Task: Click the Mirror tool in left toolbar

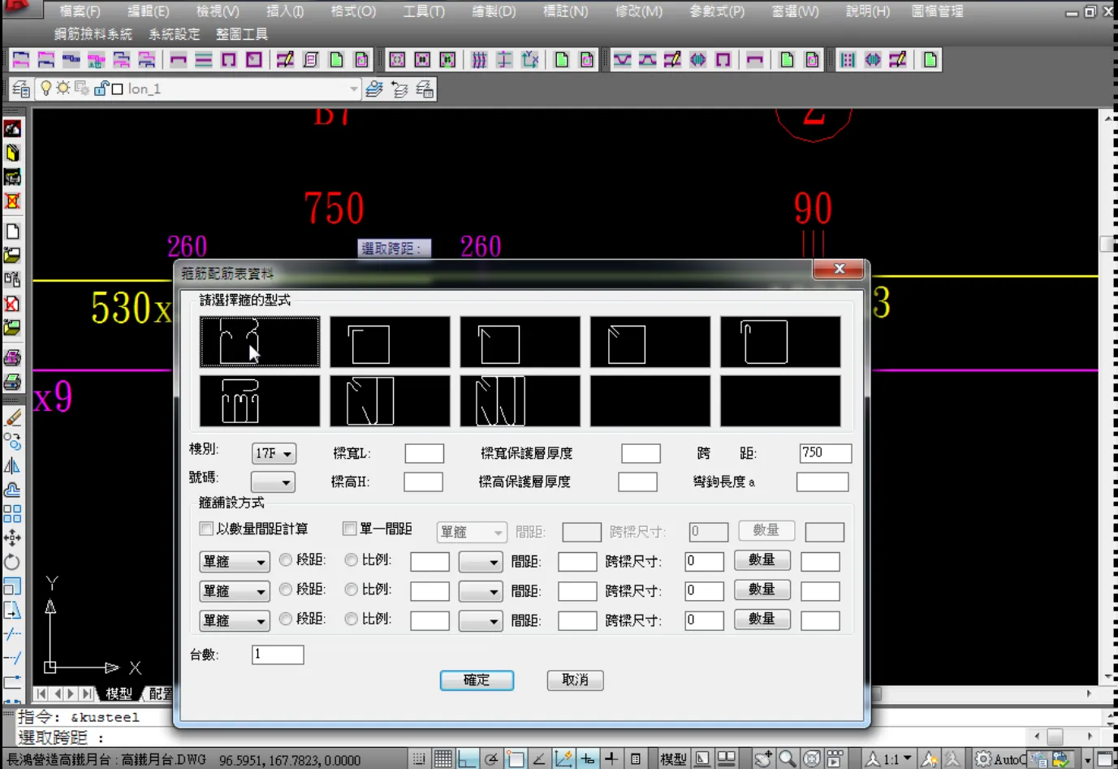Action: click(12, 466)
